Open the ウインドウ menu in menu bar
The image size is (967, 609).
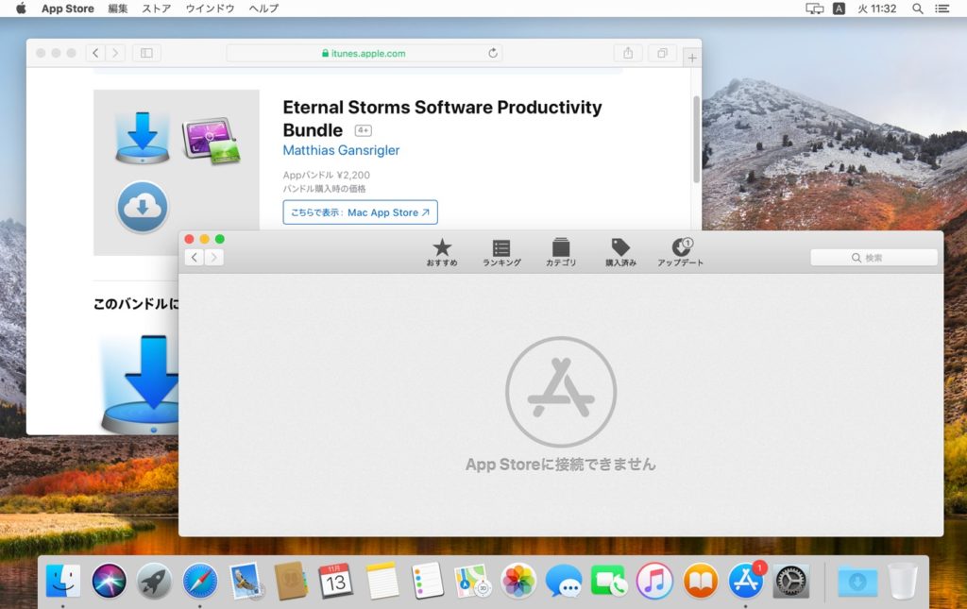click(x=211, y=8)
